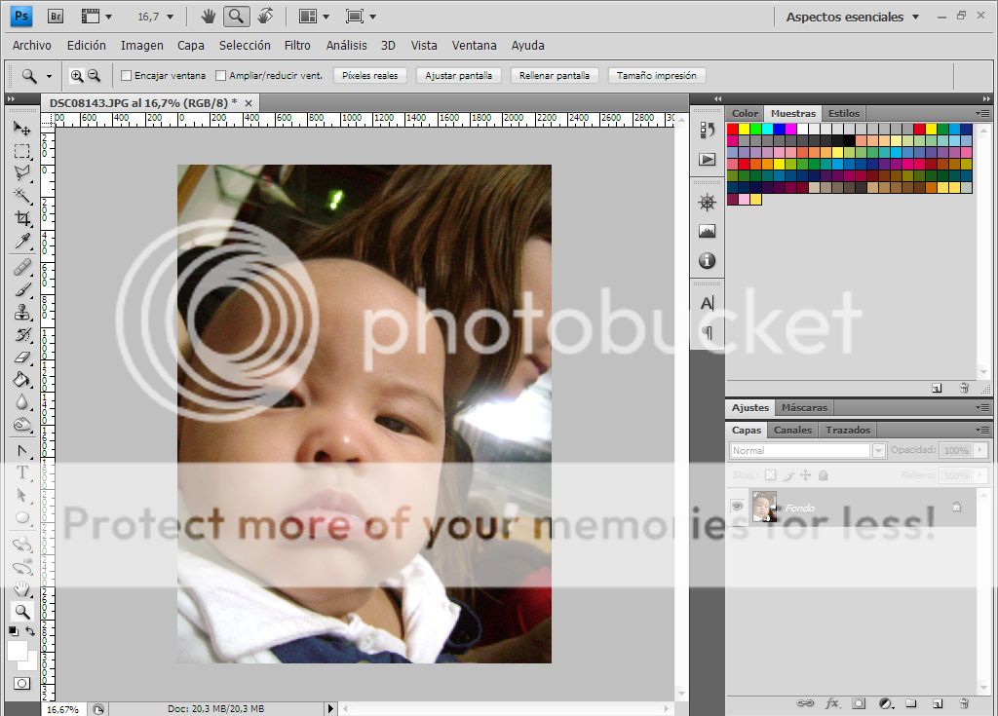998x716 pixels.
Task: Open Adobe Bridge from top bar
Action: coord(56,17)
